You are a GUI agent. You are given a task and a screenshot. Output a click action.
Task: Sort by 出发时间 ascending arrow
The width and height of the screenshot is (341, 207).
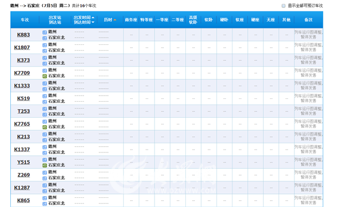(x=93, y=18)
